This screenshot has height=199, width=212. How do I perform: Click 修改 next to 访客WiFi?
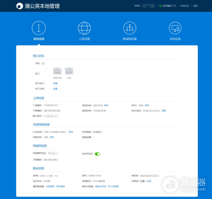click(52, 137)
